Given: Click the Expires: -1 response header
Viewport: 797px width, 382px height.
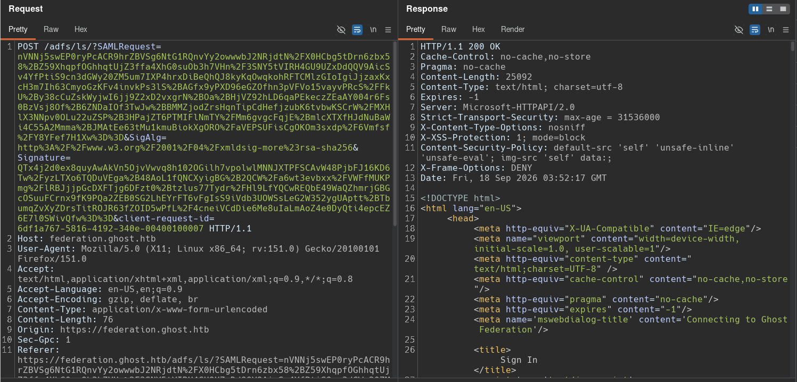Looking at the screenshot, I should point(450,97).
